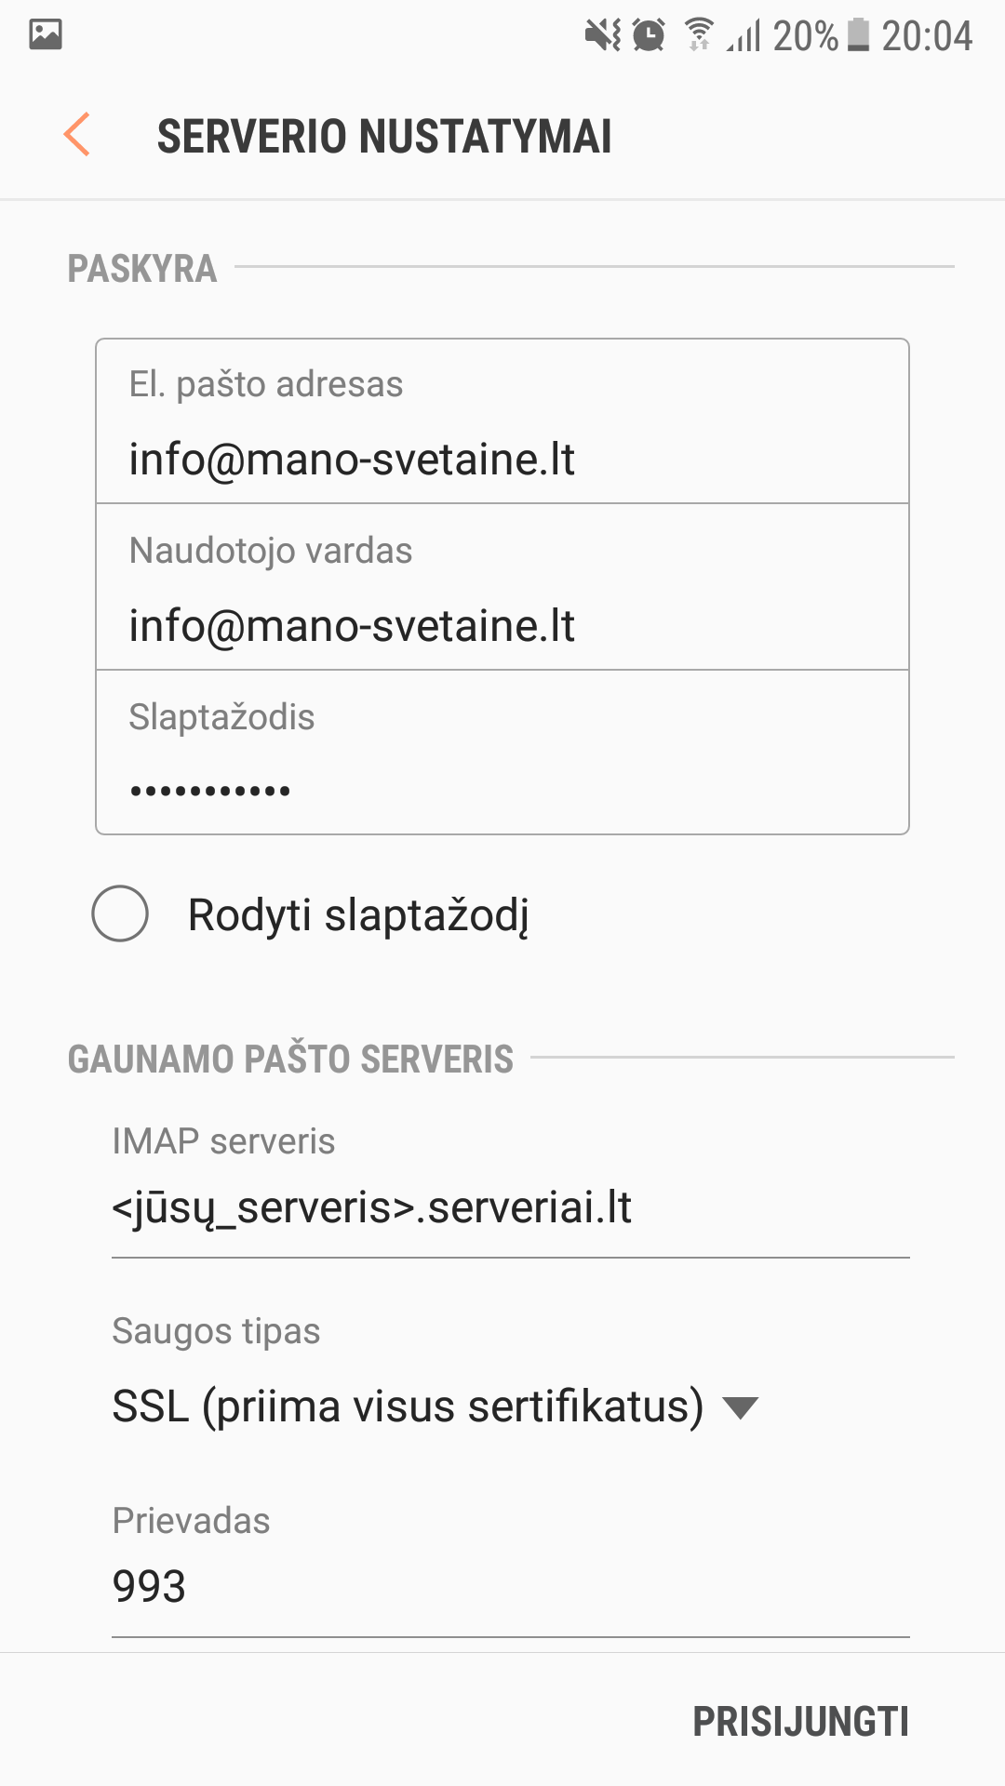
Task: Open the Saugos tipas dropdown arrow
Action: pyautogui.click(x=741, y=1408)
